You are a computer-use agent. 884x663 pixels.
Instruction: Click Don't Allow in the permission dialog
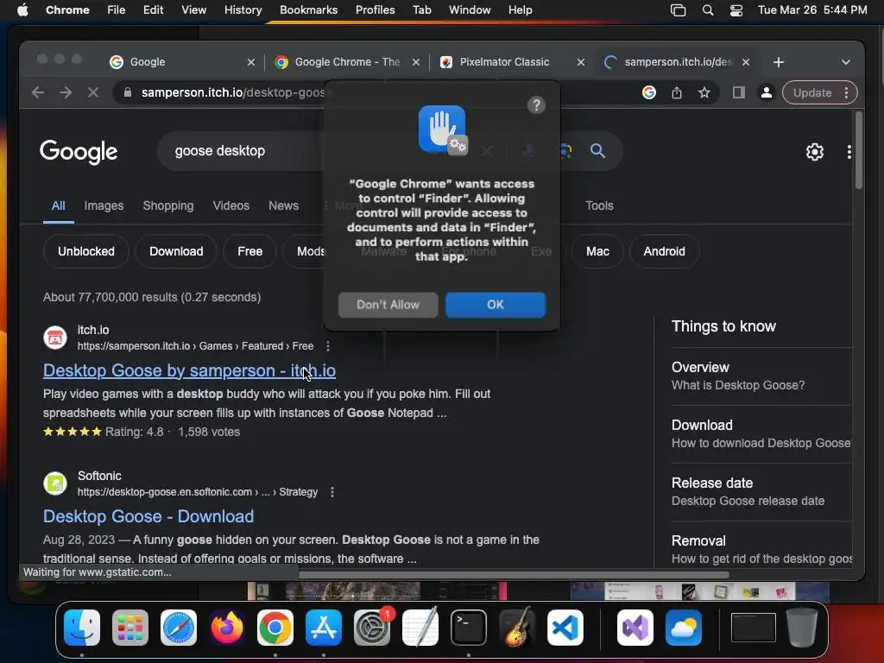point(388,305)
